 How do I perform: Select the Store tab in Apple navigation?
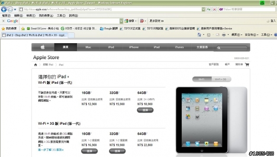point(65,47)
